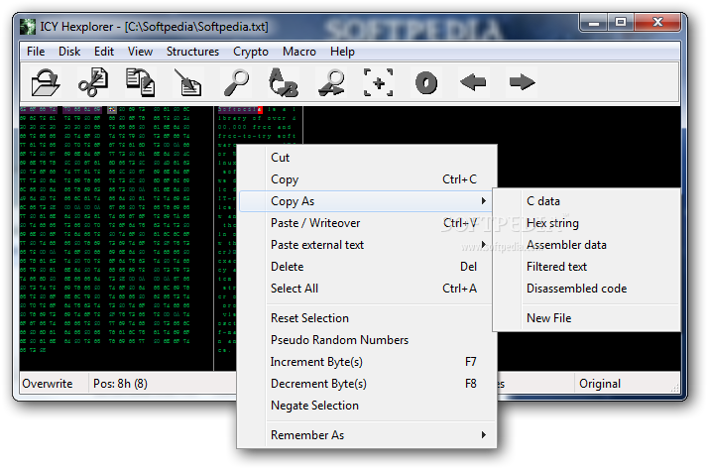Choose Copy in the context menu
The image size is (708, 469).
tap(367, 179)
